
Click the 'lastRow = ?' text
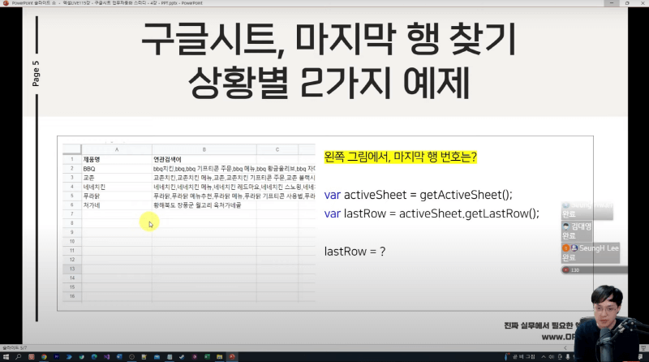355,252
